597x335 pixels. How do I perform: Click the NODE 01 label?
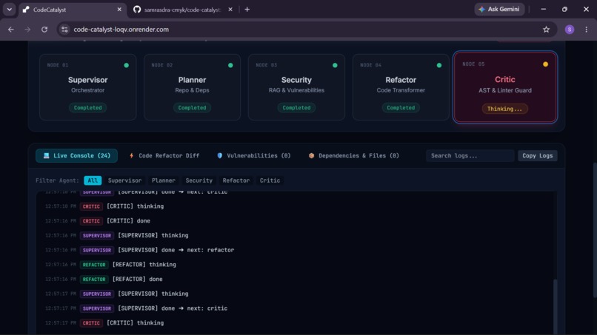tap(58, 65)
